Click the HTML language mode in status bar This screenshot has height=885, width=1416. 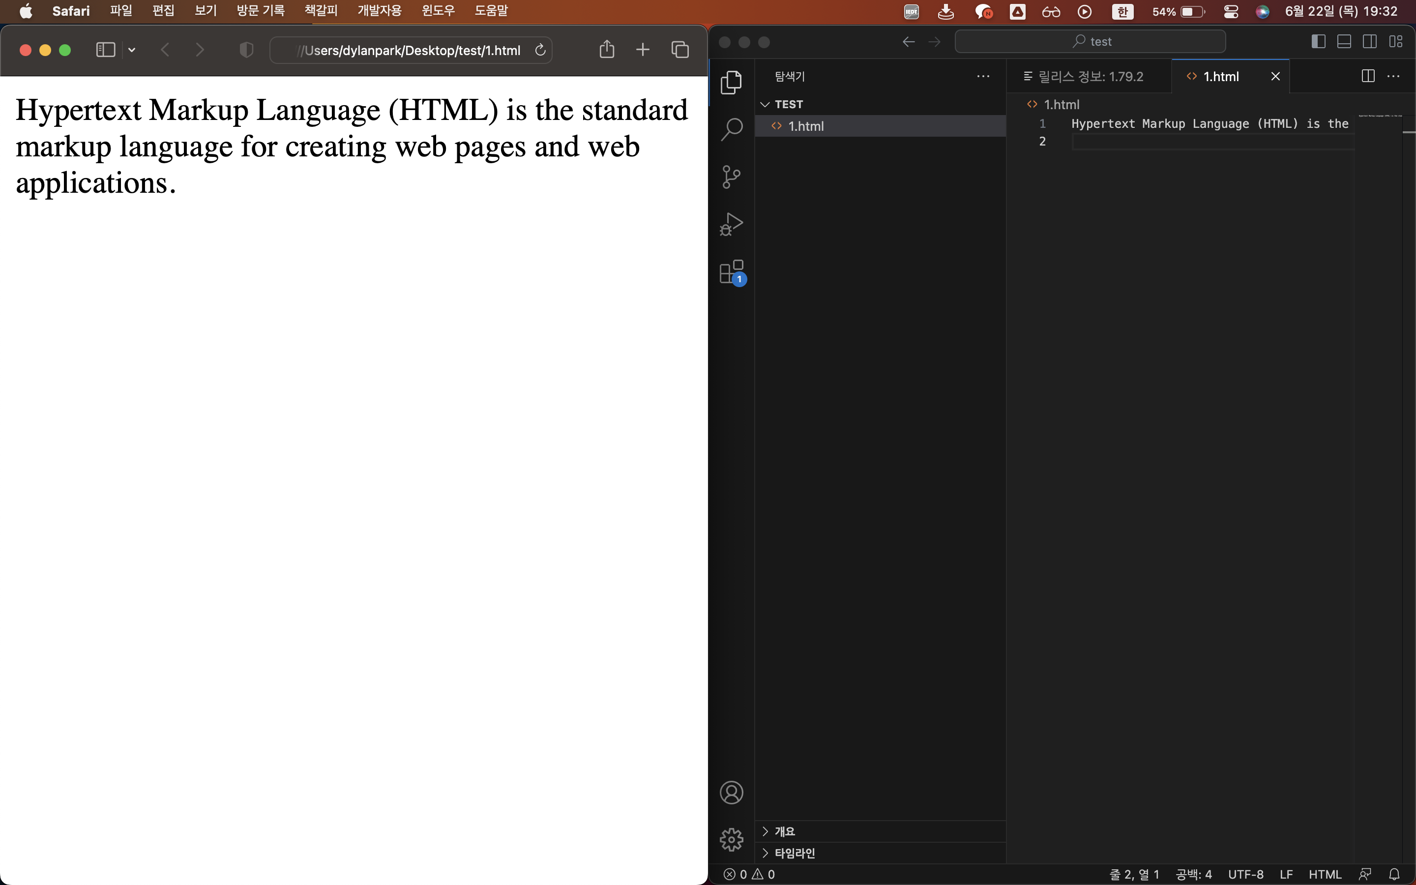(x=1324, y=874)
